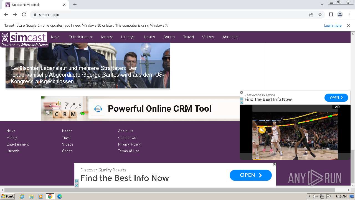Open the Chrome profile menu

tap(340, 14)
